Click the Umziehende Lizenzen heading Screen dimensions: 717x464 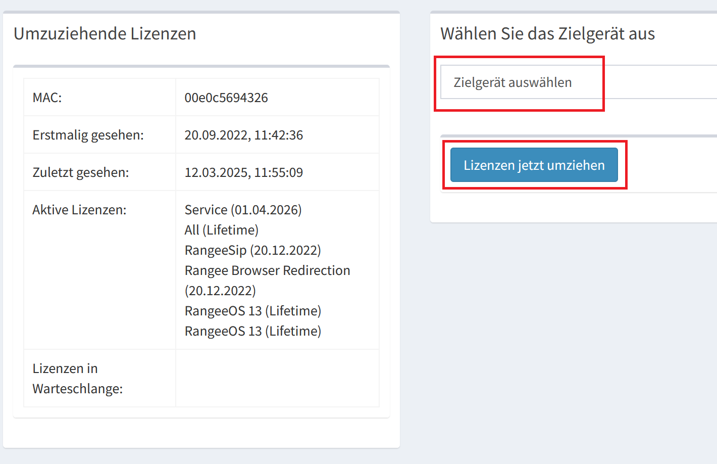coord(105,34)
